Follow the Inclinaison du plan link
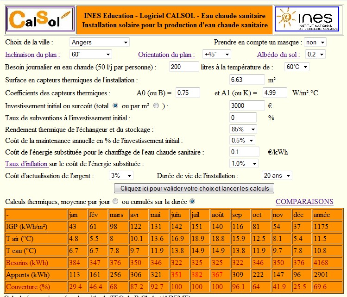347x297 pixels. [x=32, y=55]
